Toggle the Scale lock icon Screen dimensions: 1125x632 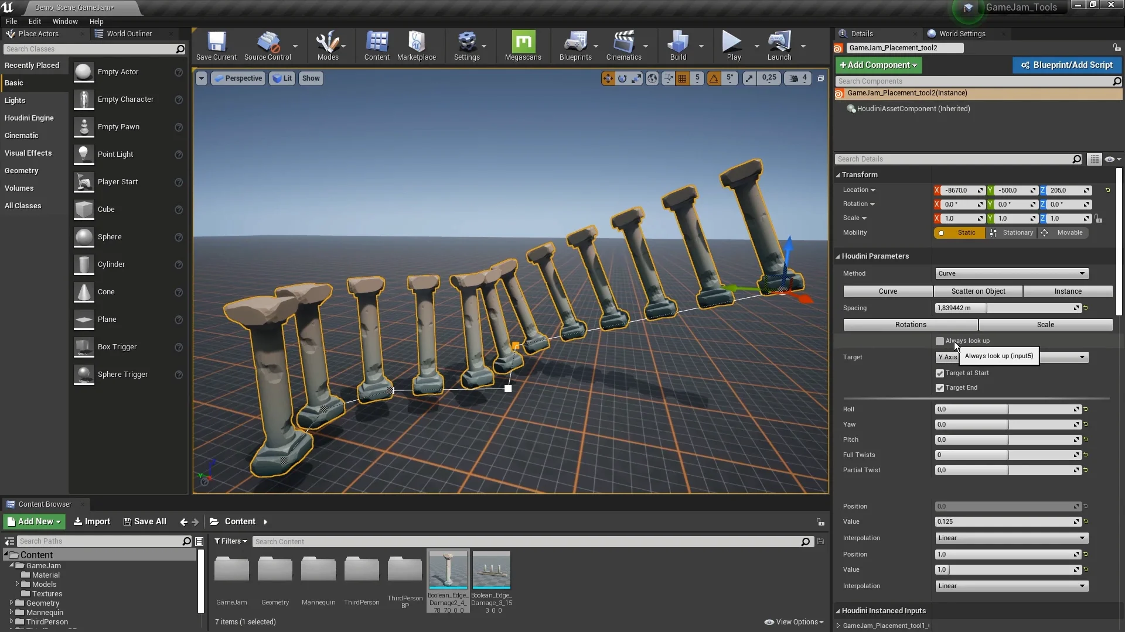click(x=1098, y=219)
